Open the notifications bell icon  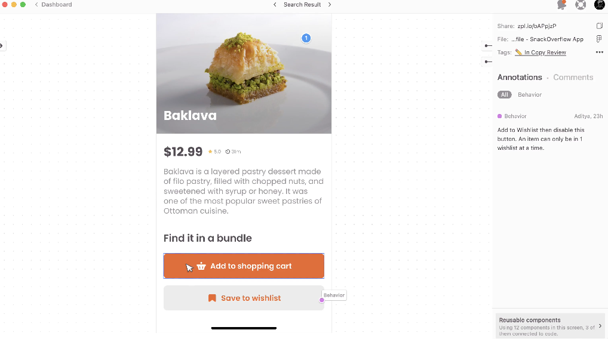click(x=561, y=5)
